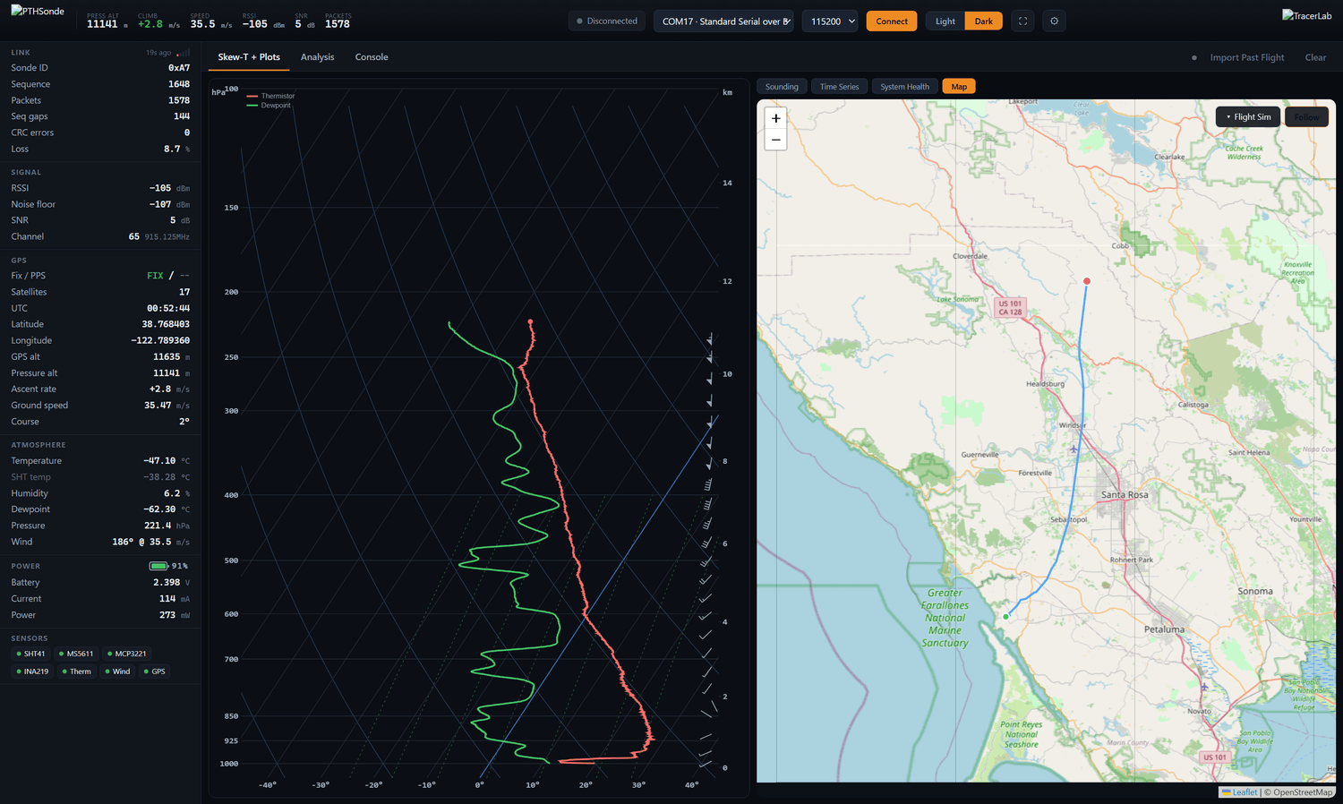
Task: Click the battery level icon
Action: (x=158, y=566)
